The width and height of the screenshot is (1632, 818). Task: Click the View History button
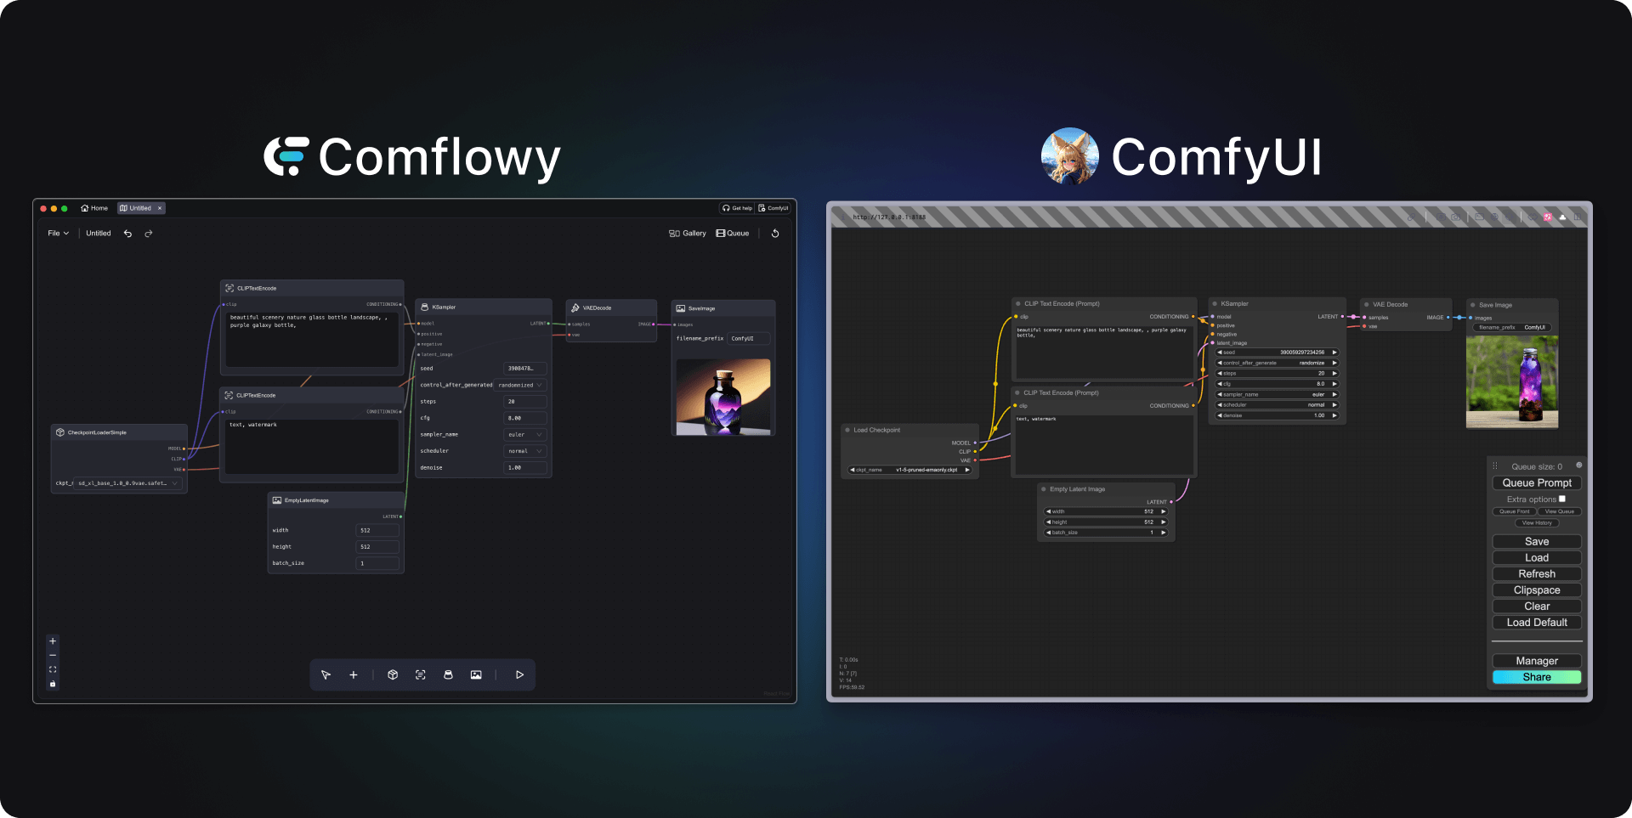tap(1537, 522)
